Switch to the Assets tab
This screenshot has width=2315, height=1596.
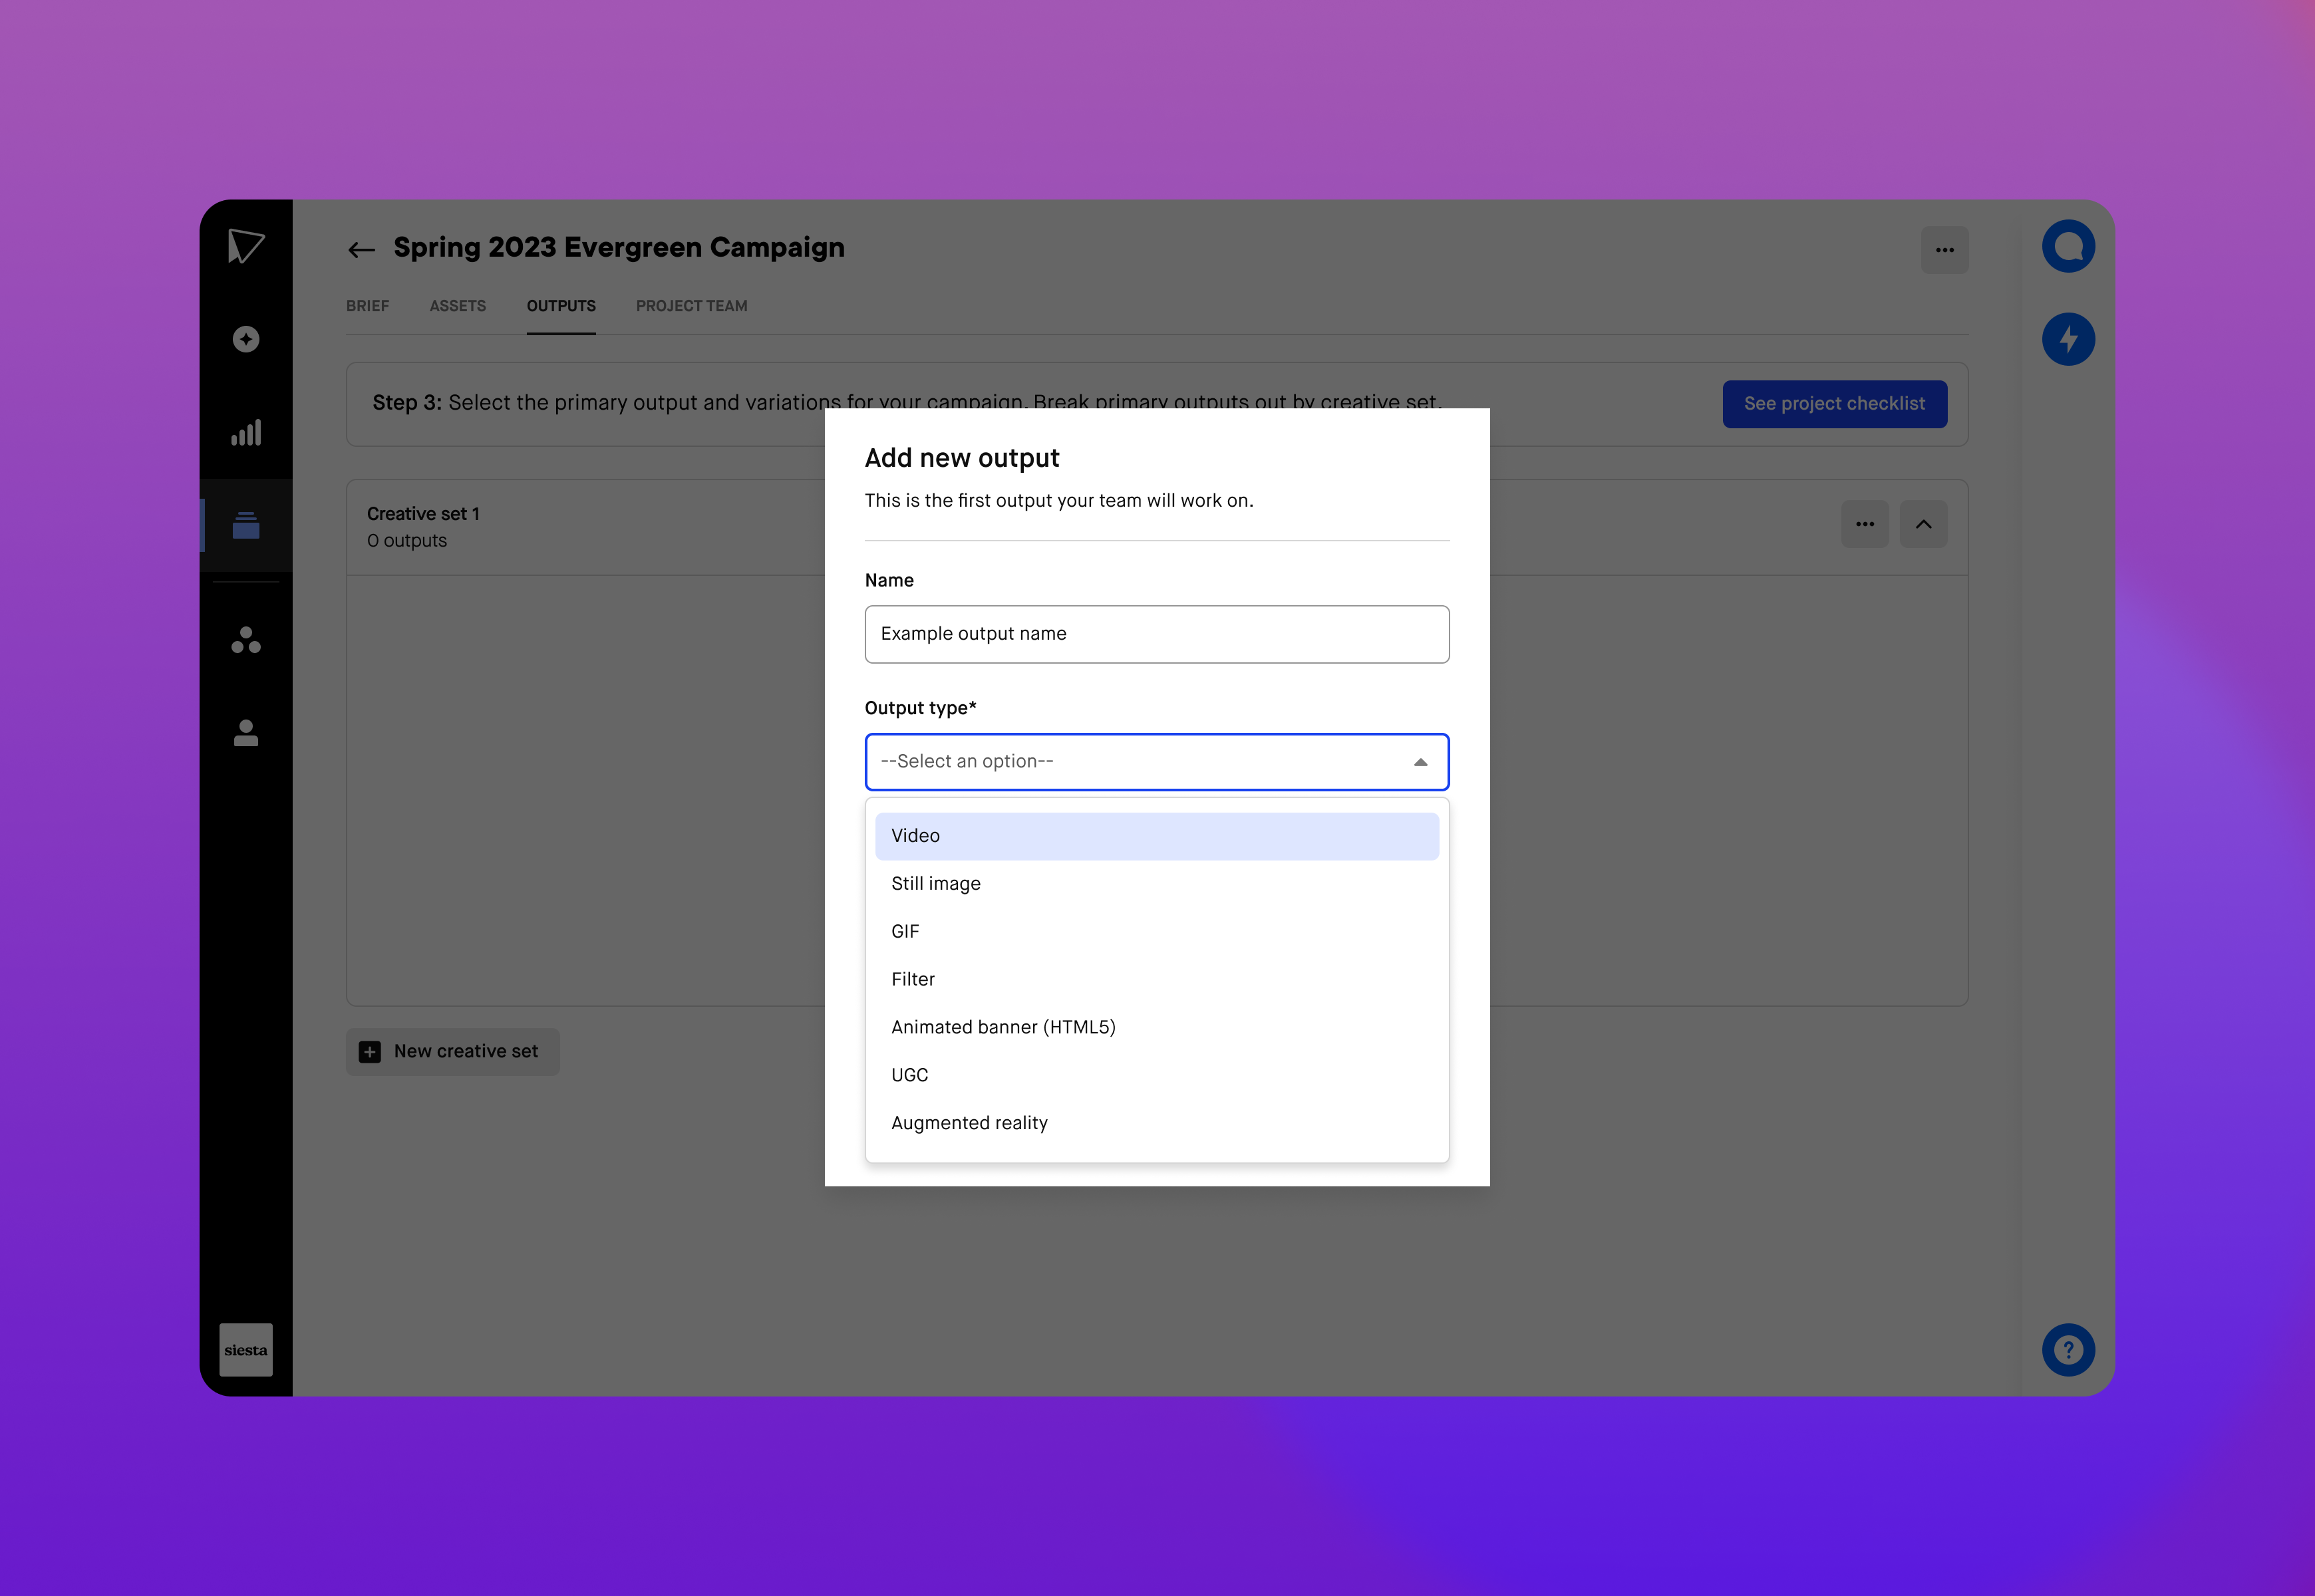457,306
